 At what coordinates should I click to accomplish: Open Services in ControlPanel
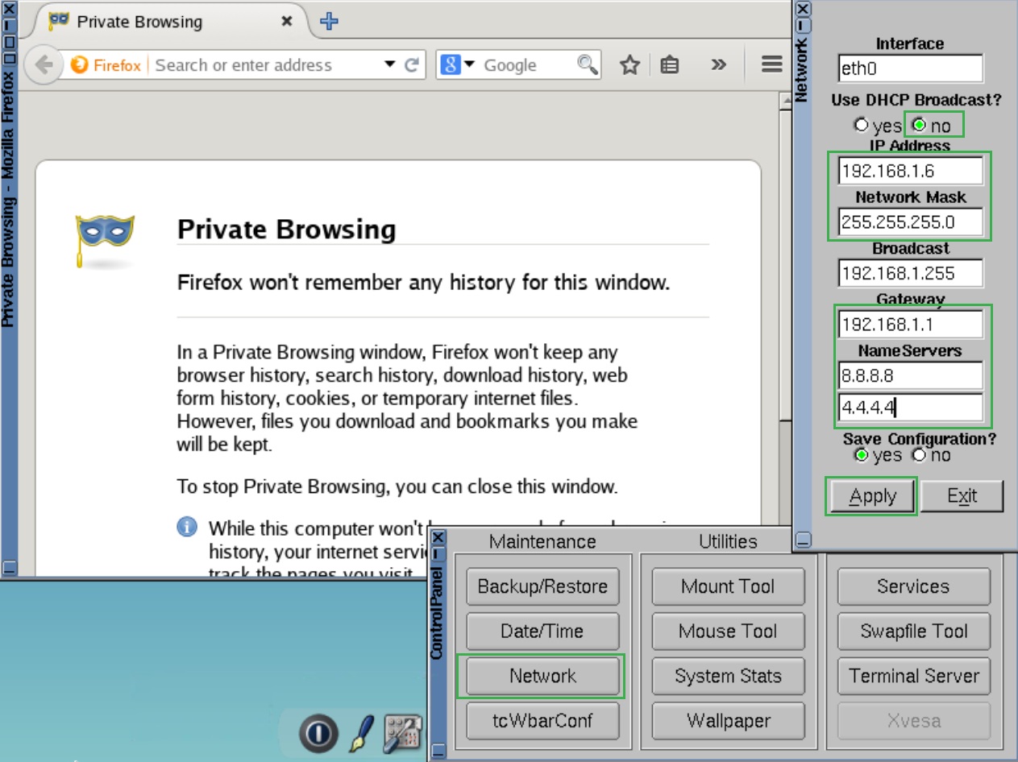913,586
